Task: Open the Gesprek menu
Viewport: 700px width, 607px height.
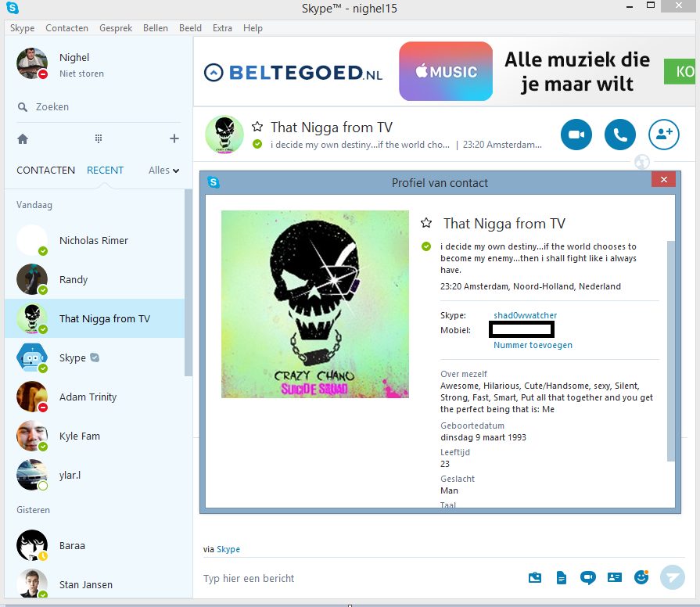Action: [x=116, y=28]
